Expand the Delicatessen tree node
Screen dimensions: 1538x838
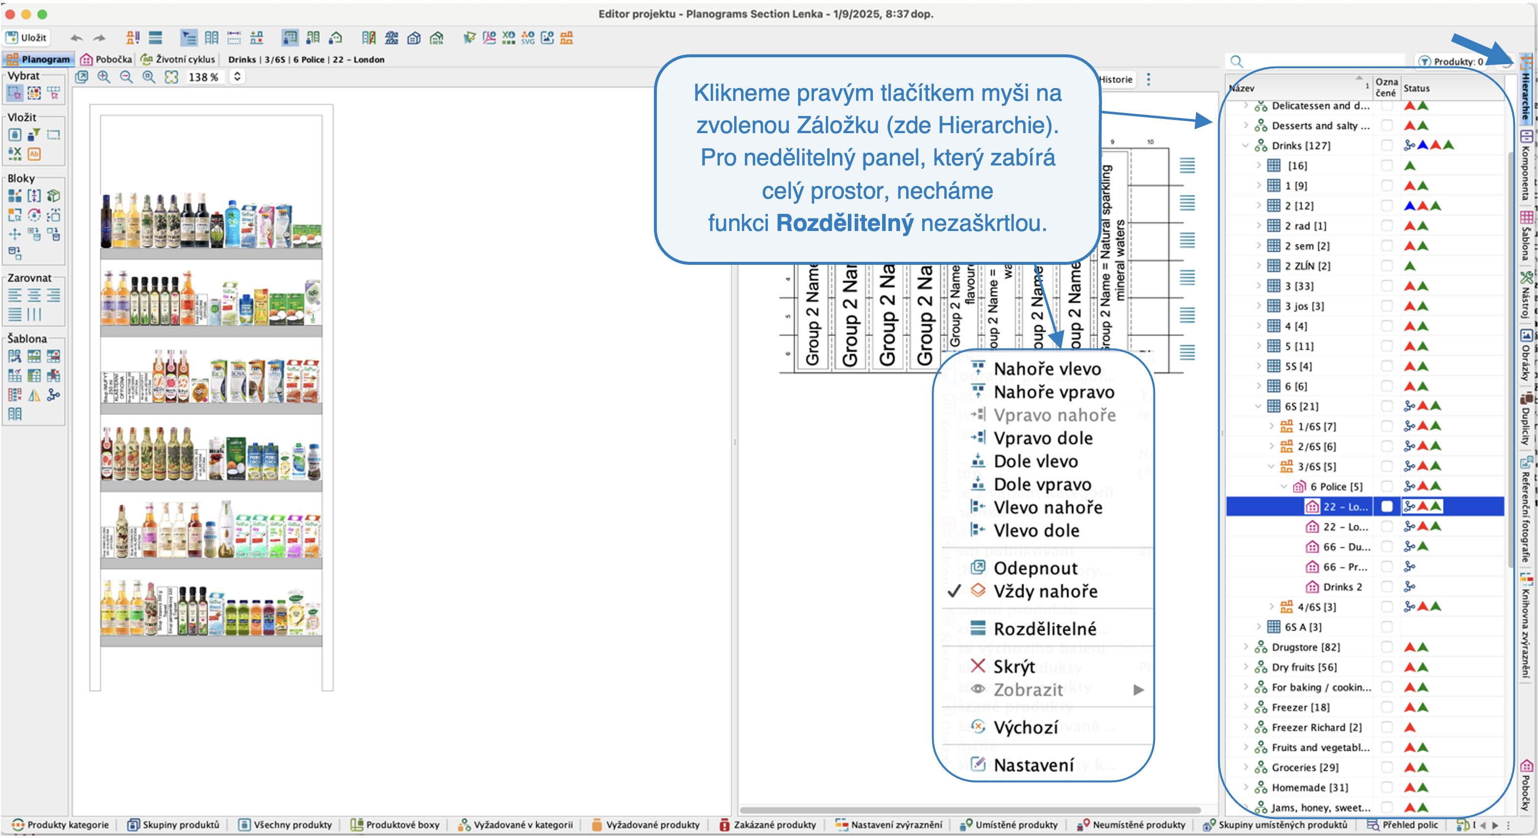(1246, 106)
